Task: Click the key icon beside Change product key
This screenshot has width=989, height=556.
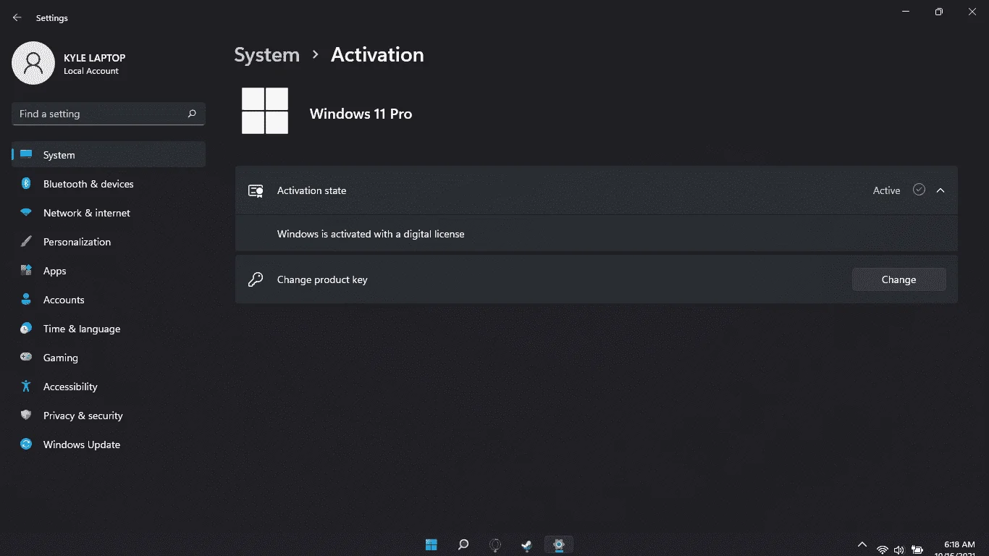Action: tap(256, 279)
